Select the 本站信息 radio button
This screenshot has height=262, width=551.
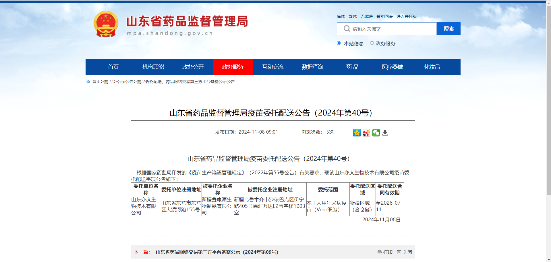click(339, 43)
